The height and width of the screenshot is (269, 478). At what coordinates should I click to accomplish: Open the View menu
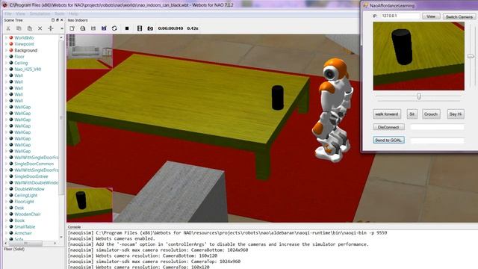point(20,13)
